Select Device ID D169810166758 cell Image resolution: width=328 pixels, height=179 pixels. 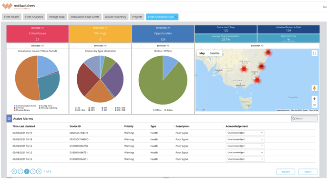(79, 146)
